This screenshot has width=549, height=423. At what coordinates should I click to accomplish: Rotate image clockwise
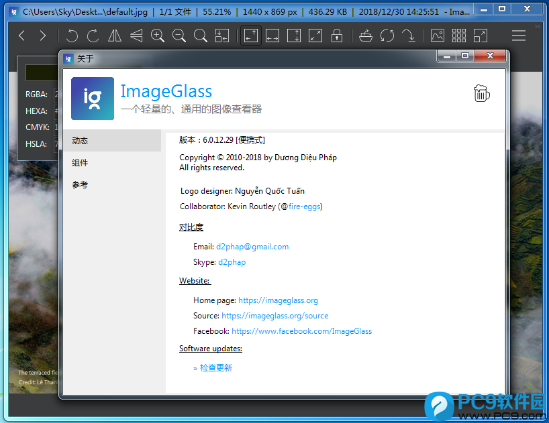(93, 36)
